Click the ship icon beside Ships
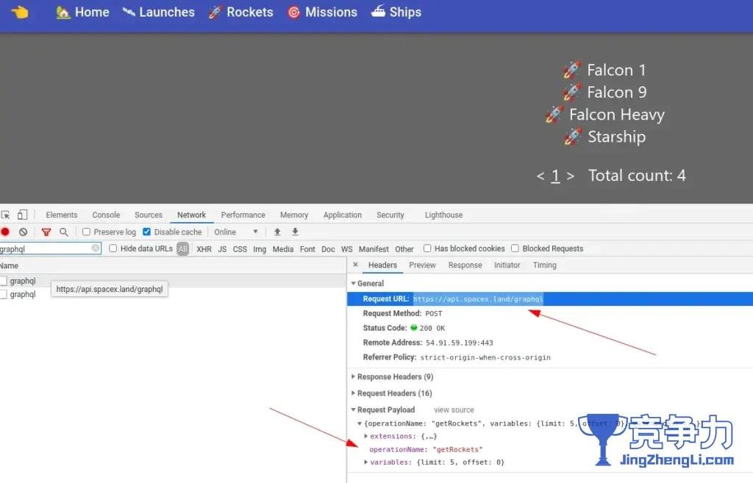 tap(378, 12)
